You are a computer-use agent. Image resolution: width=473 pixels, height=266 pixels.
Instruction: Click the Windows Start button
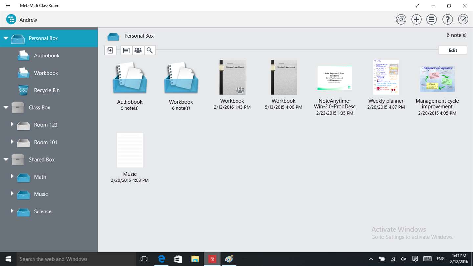click(8, 259)
